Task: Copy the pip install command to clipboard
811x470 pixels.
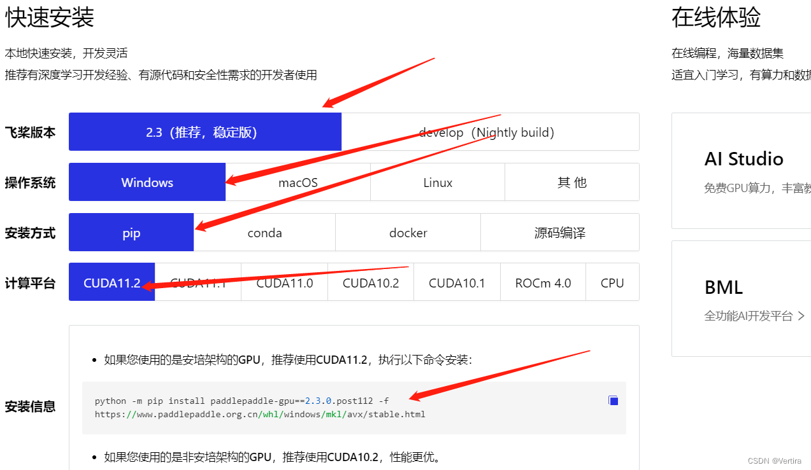Action: coord(612,400)
